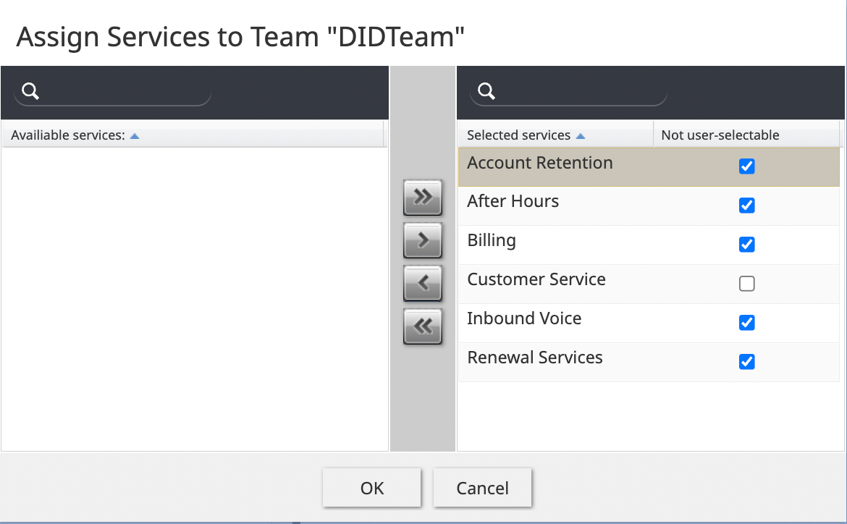This screenshot has height=524, width=847.
Task: Select the Account Retention service row
Action: pos(649,167)
